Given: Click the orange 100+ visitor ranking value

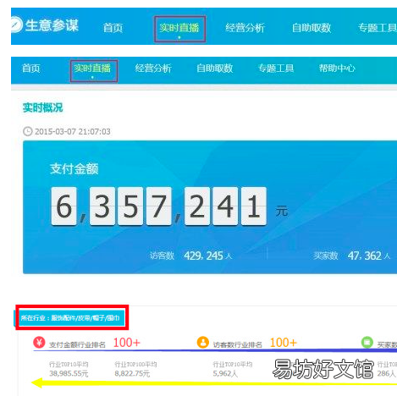Looking at the screenshot, I should (x=284, y=343).
